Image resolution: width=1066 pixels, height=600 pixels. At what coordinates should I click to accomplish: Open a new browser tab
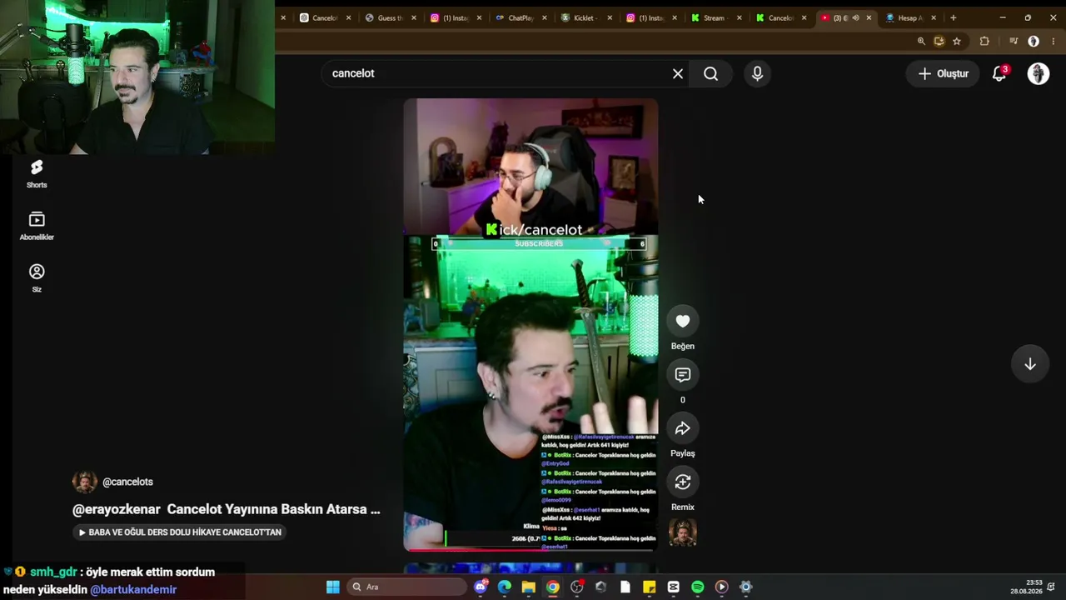tap(953, 17)
